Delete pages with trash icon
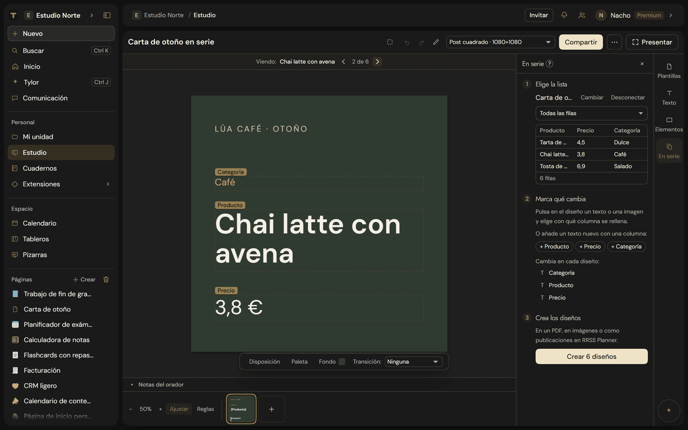 [x=106, y=279]
